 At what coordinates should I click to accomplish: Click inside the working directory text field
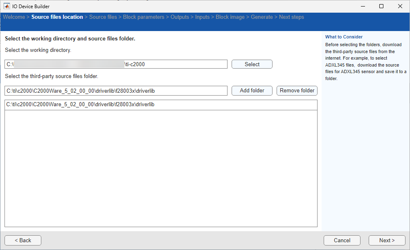click(x=116, y=64)
